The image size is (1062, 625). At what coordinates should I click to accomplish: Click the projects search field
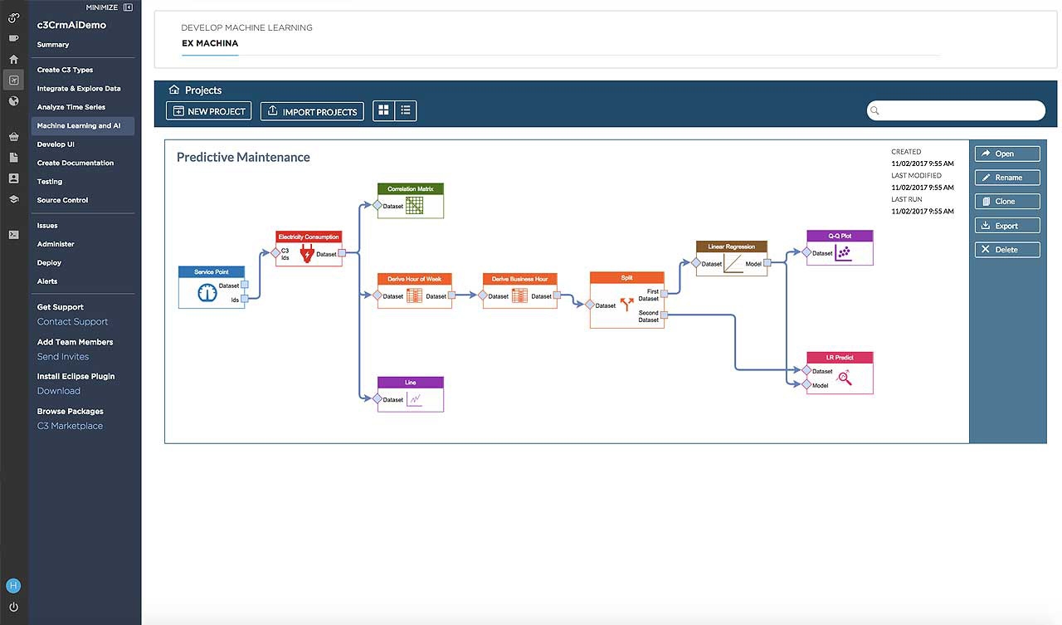956,110
